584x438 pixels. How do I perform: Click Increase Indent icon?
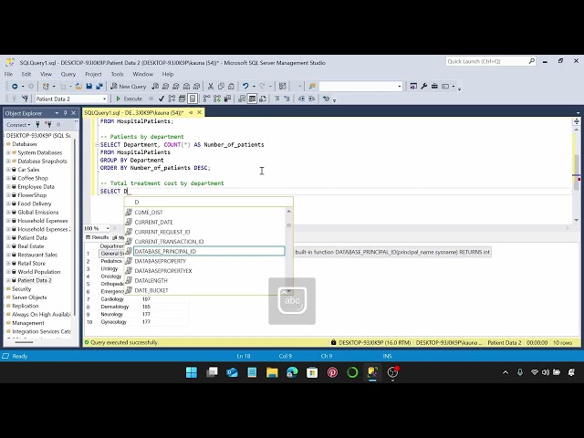click(x=312, y=99)
